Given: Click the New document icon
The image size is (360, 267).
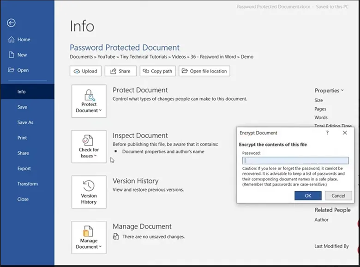Looking at the screenshot, I should coord(12,55).
